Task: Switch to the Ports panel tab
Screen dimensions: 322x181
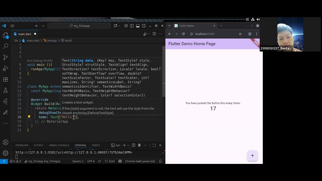Action: click(x=96, y=145)
